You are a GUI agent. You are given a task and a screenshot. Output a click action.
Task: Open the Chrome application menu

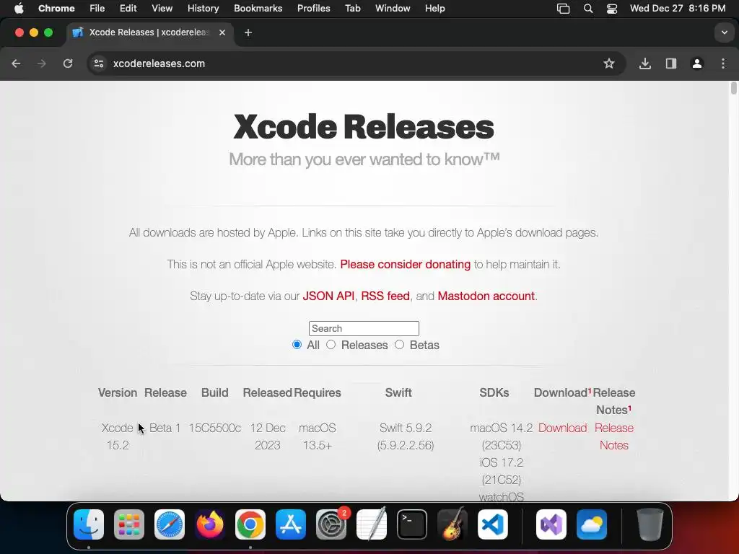56,9
